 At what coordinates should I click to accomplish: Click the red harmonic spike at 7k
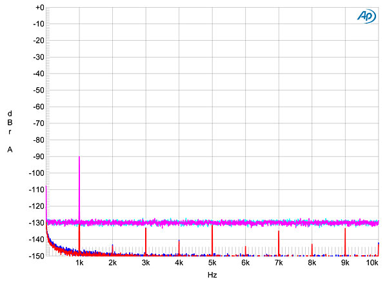pos(279,243)
